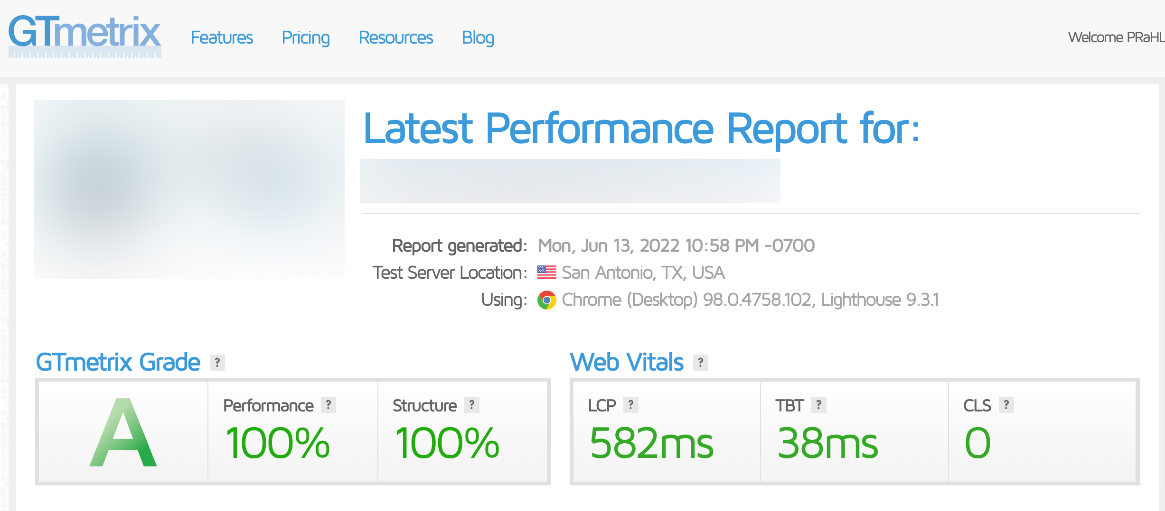The height and width of the screenshot is (511, 1165).
Task: Click San Antonio, TX, USA location text
Action: click(643, 273)
